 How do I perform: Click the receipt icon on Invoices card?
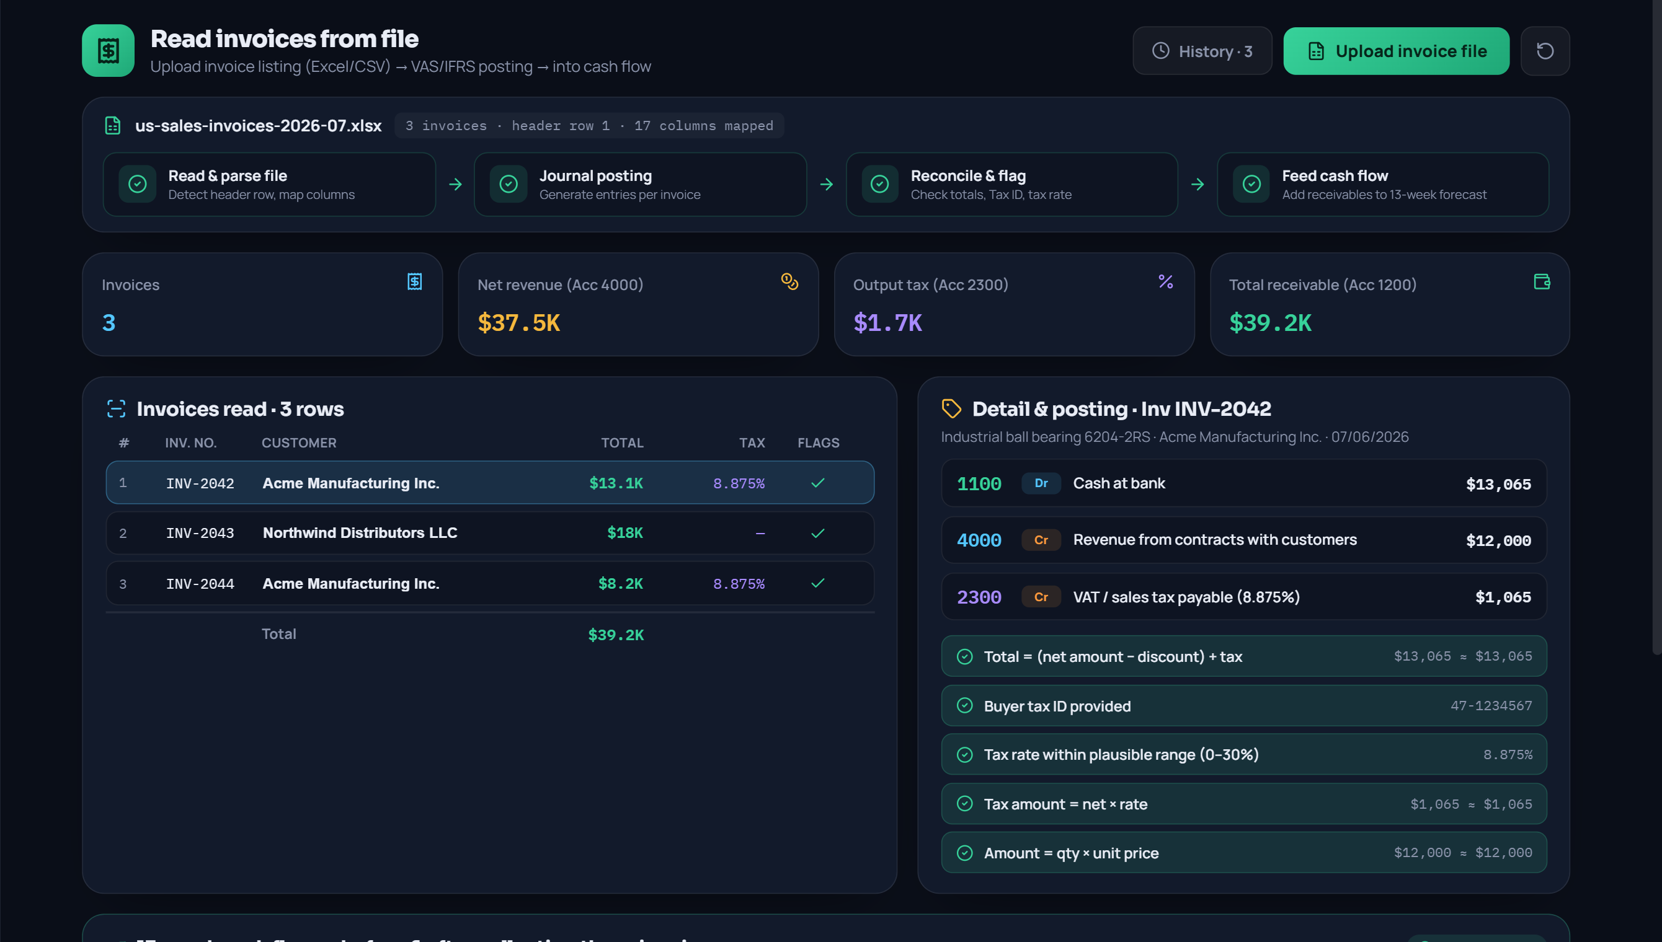(414, 281)
